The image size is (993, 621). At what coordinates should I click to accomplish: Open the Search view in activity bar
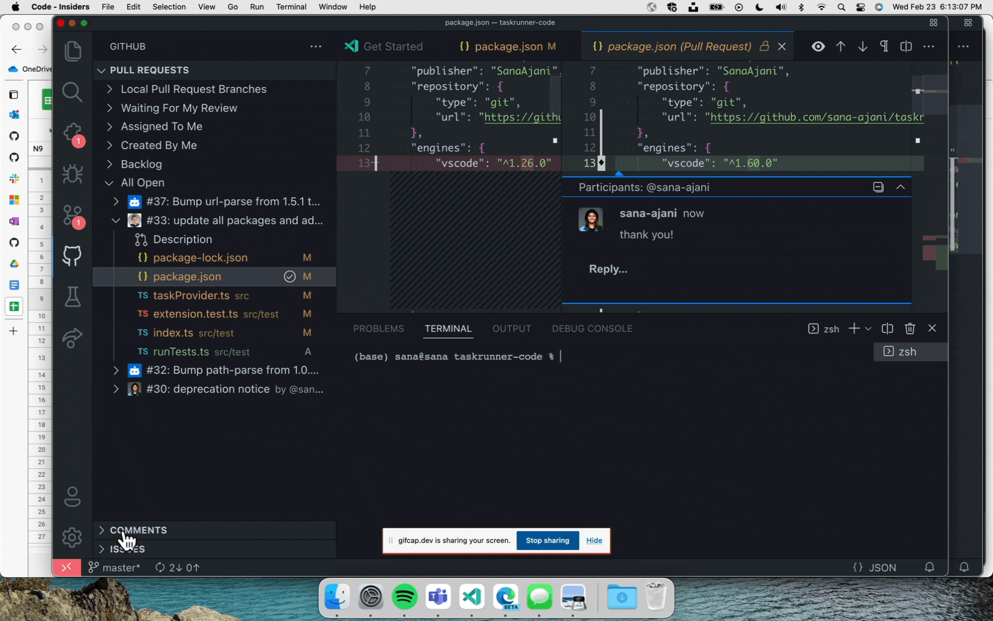tap(73, 92)
